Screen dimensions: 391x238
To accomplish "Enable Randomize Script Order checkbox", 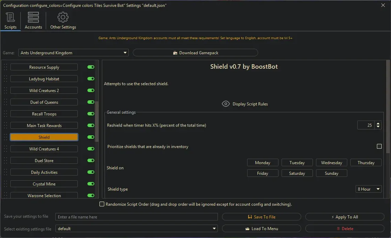I will (x=102, y=204).
